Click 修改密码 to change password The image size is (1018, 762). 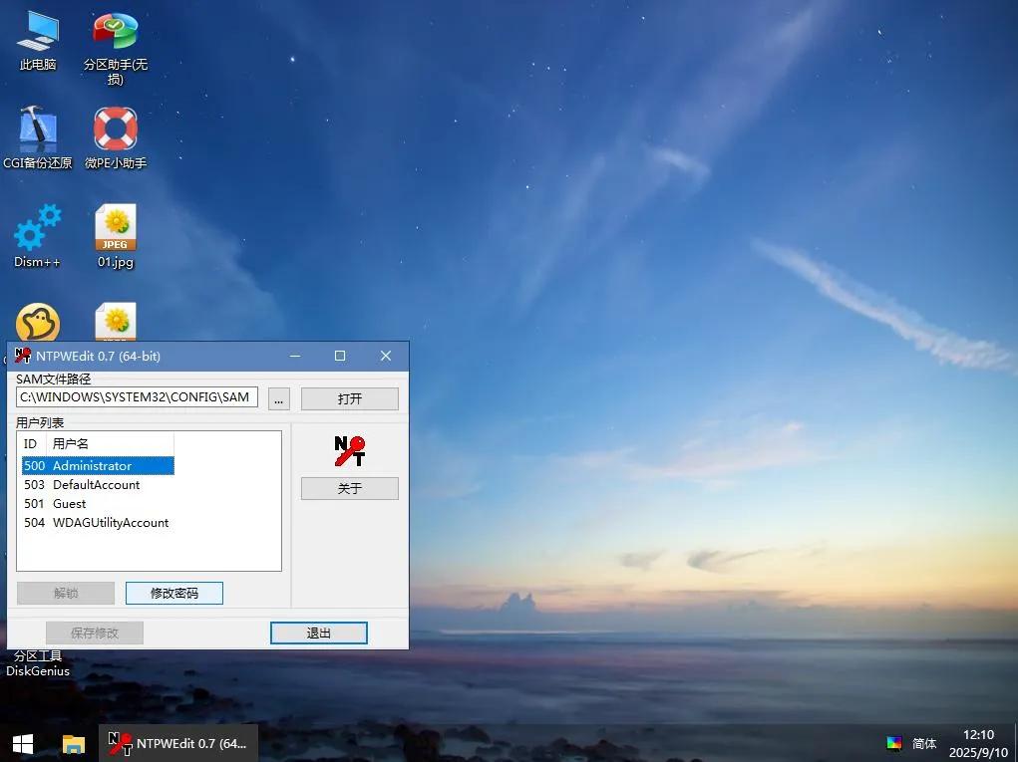tap(174, 594)
